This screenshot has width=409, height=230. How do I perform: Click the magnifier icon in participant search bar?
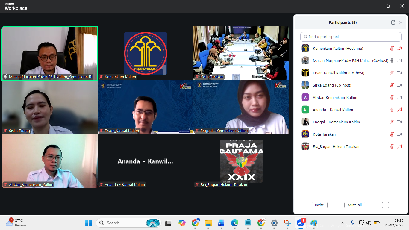pos(306,37)
